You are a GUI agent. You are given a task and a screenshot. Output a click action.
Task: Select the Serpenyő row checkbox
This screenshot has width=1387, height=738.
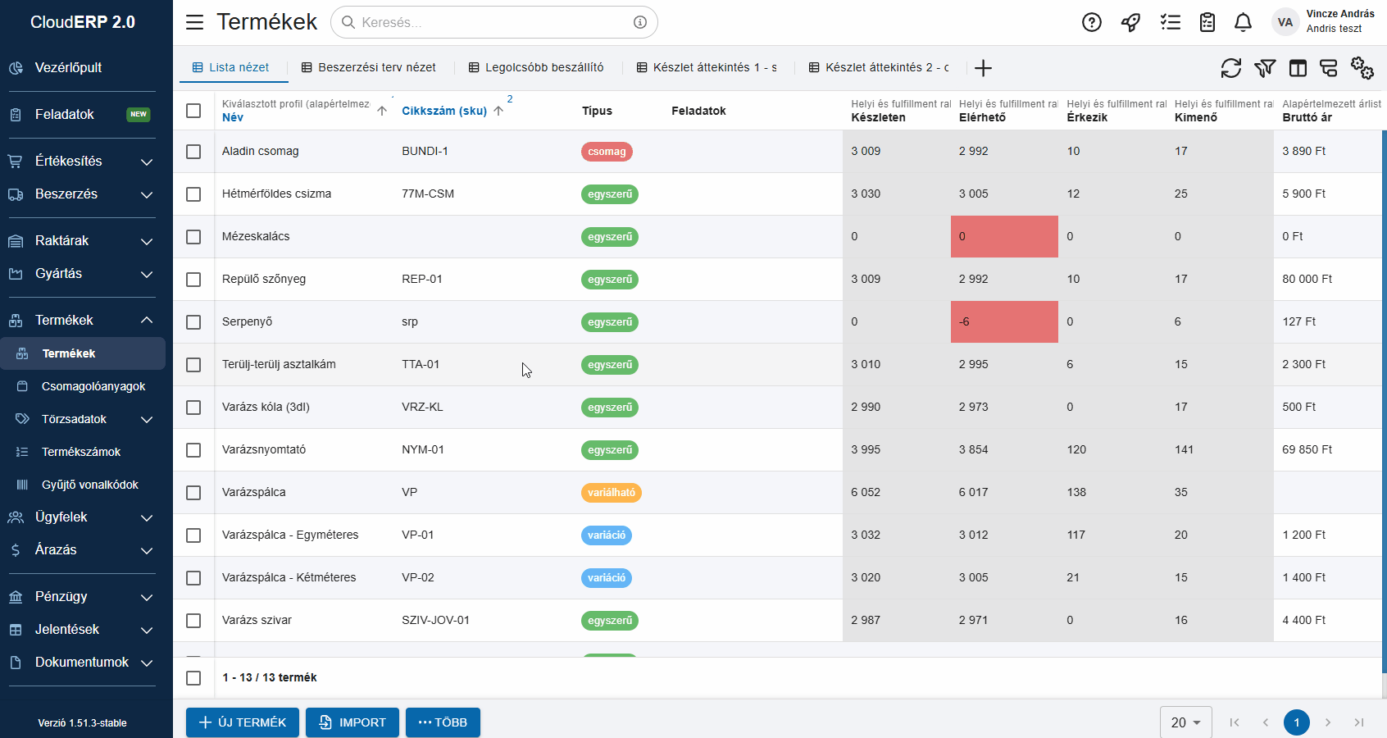tap(193, 322)
